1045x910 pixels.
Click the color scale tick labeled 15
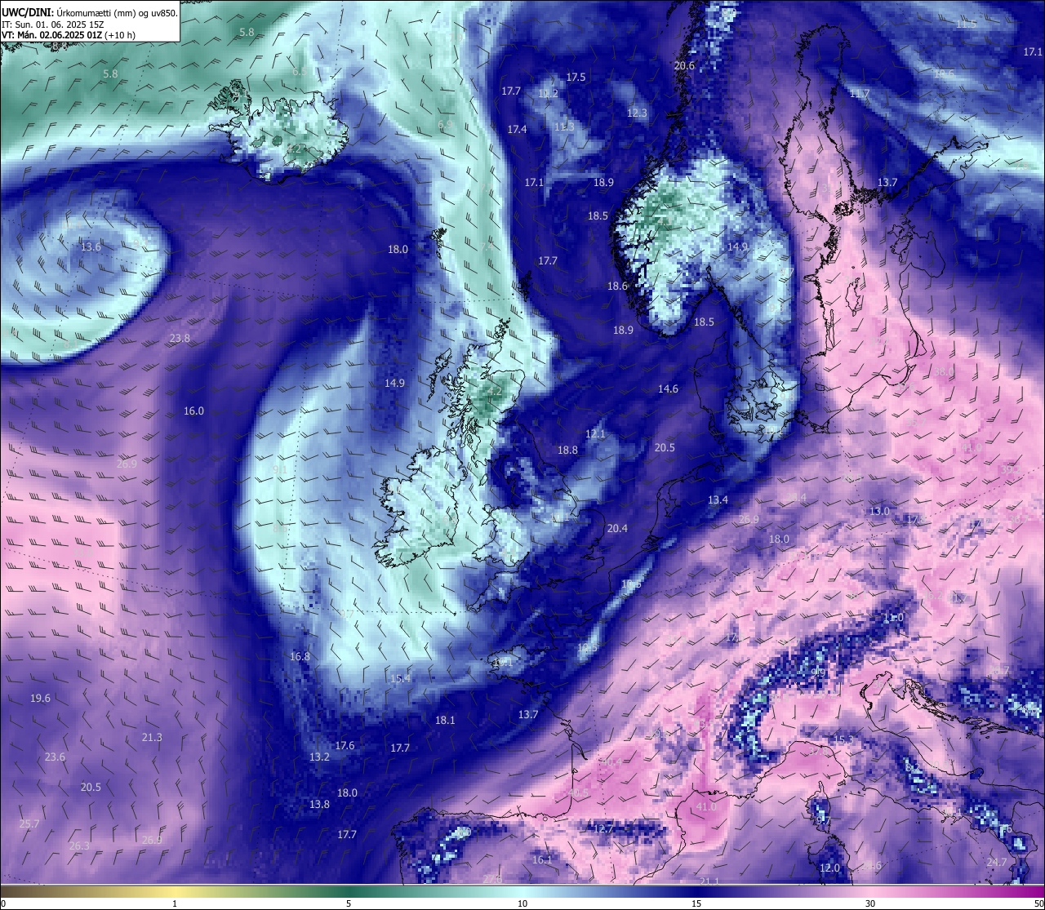pos(696,903)
